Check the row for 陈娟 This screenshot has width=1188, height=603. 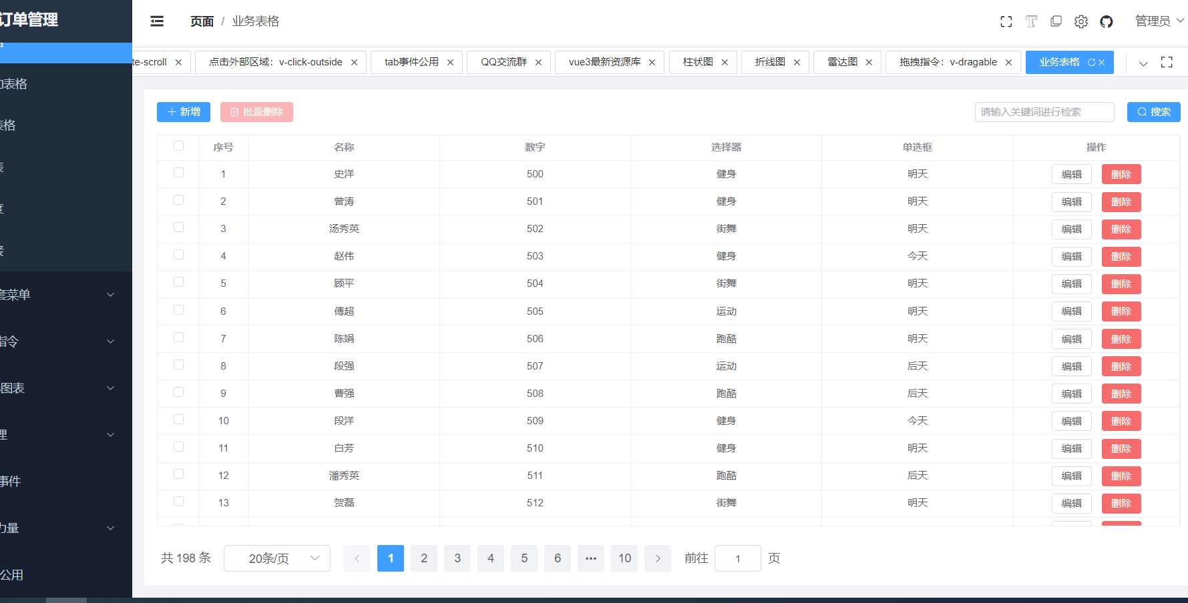pos(178,337)
